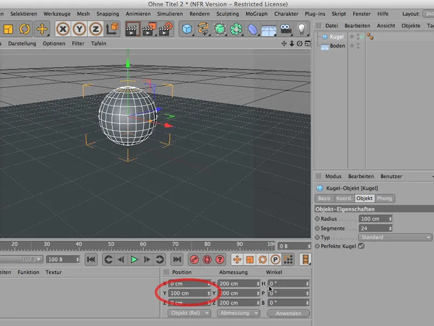This screenshot has width=434, height=326.
Task: Open the Textur menu in material manager
Action: [53, 272]
